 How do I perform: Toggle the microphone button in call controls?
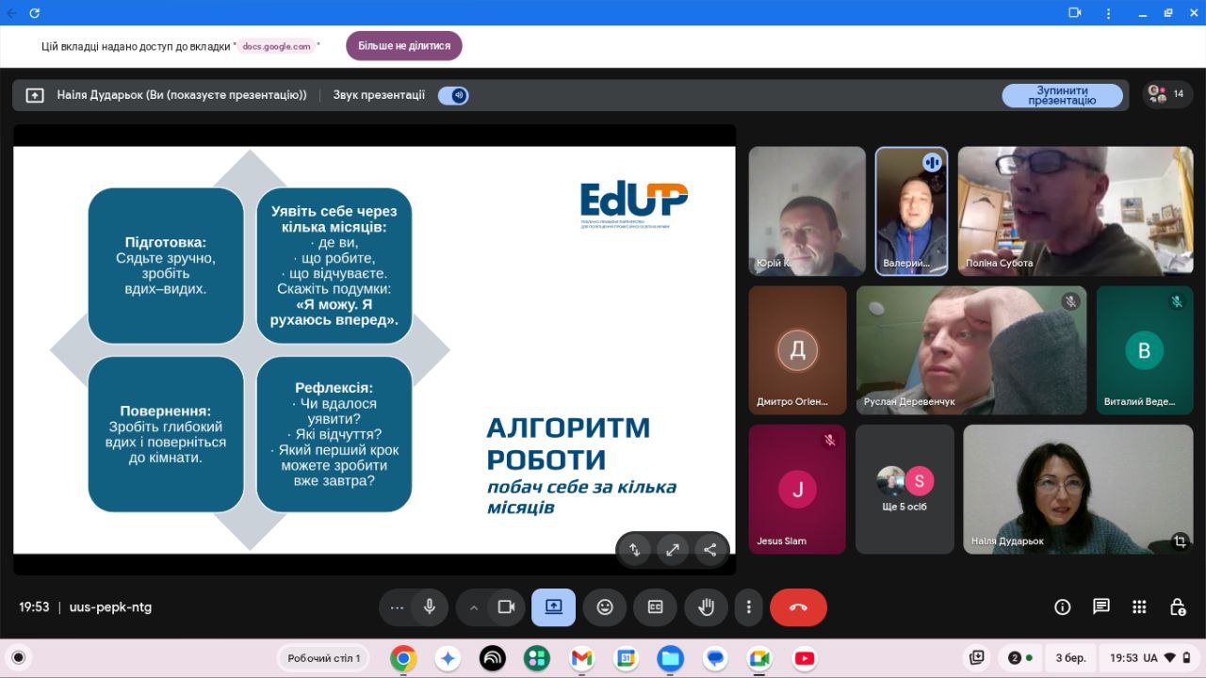(x=430, y=607)
